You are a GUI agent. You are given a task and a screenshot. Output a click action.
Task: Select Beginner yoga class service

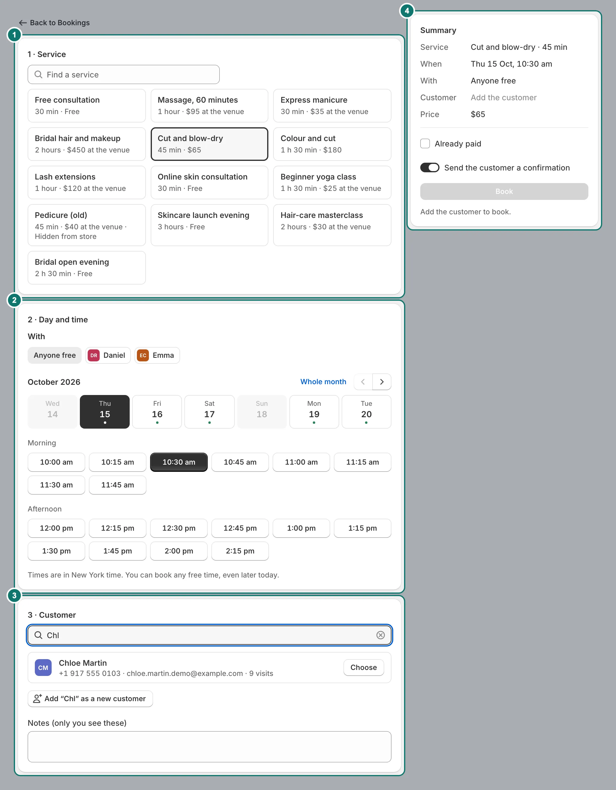[332, 182]
